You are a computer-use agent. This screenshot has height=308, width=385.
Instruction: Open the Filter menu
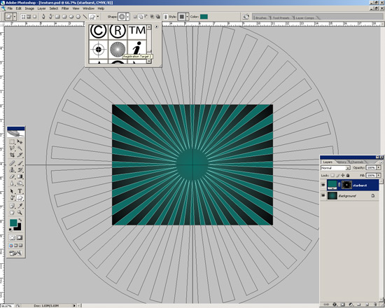point(65,8)
